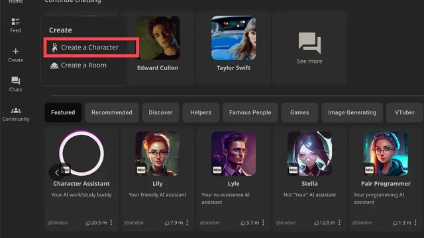Switch to the VTuber tab
424x238 pixels.
point(405,112)
